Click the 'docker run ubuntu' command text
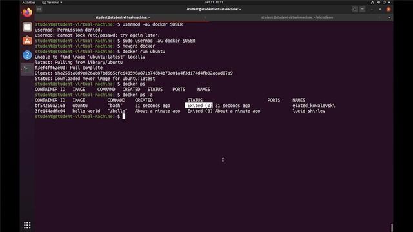 click(144, 52)
